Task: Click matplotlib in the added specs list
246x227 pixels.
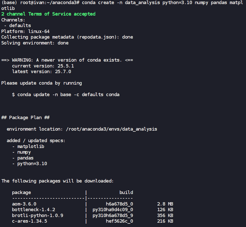Action: [31, 146]
